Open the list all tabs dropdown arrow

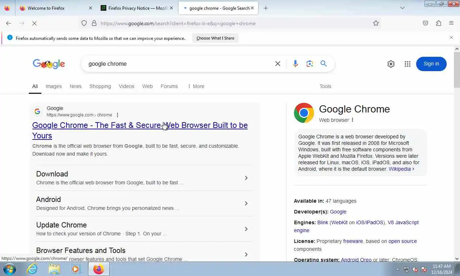pyautogui.click(x=402, y=8)
